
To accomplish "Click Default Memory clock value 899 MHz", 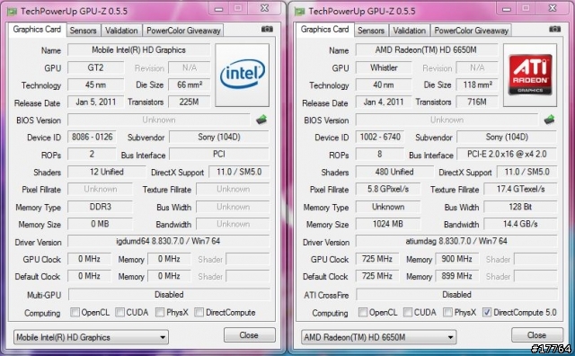I will click(457, 276).
